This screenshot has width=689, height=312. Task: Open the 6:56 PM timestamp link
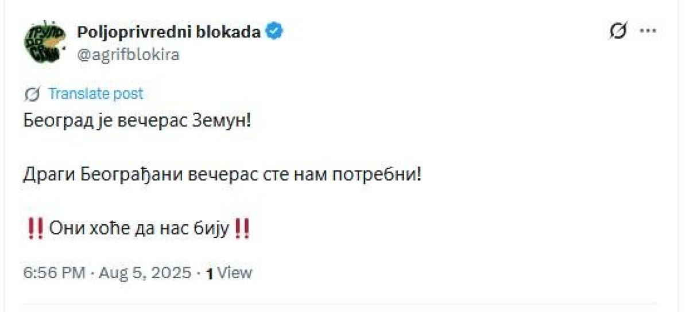coord(54,272)
